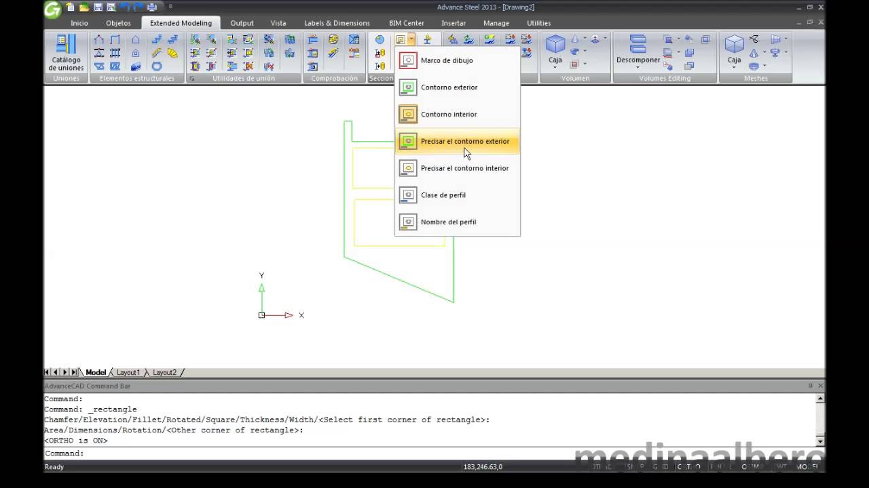Click the ring-shaped icon in Elementos estructurales
869x488 pixels.
[x=156, y=66]
